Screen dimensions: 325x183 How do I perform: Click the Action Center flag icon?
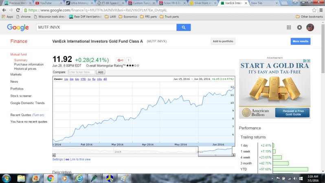(278, 179)
